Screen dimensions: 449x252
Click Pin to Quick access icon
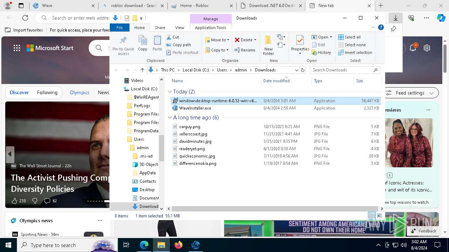click(x=123, y=45)
